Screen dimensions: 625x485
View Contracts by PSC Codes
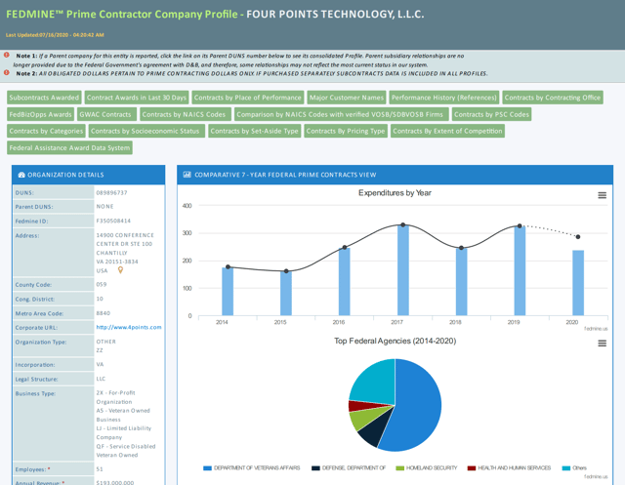[491, 114]
